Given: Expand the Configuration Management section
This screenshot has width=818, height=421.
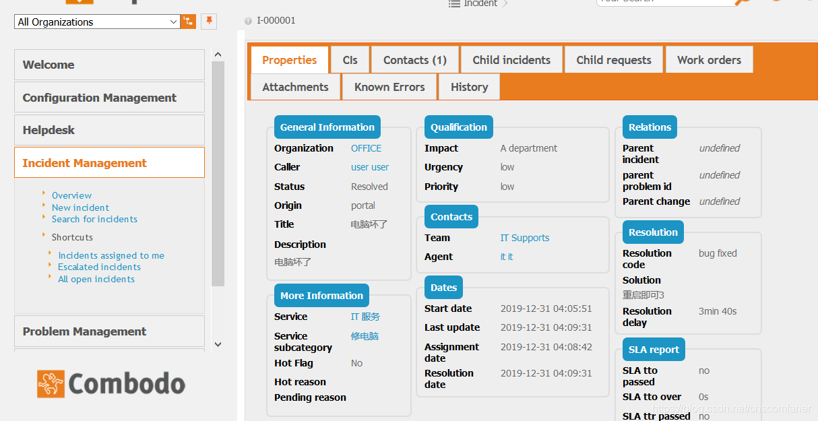Looking at the screenshot, I should (109, 98).
